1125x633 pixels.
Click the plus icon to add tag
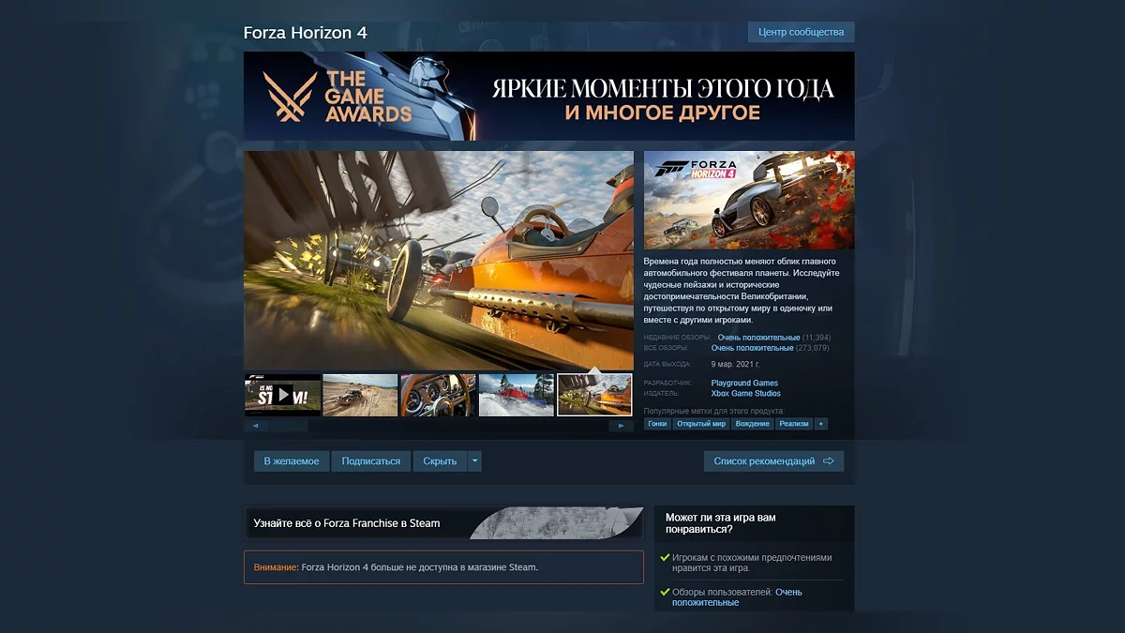click(821, 424)
